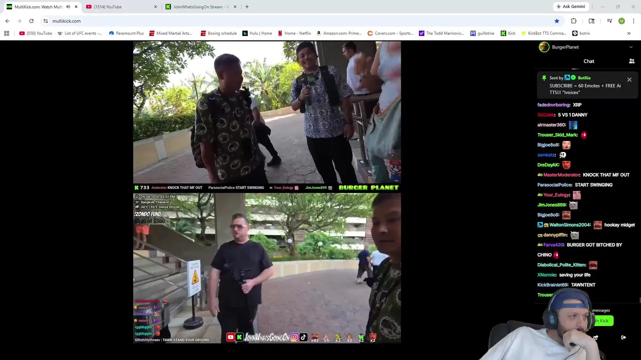The height and width of the screenshot is (360, 641).
Task: Open the guillotine bookmark
Action: [x=482, y=33]
